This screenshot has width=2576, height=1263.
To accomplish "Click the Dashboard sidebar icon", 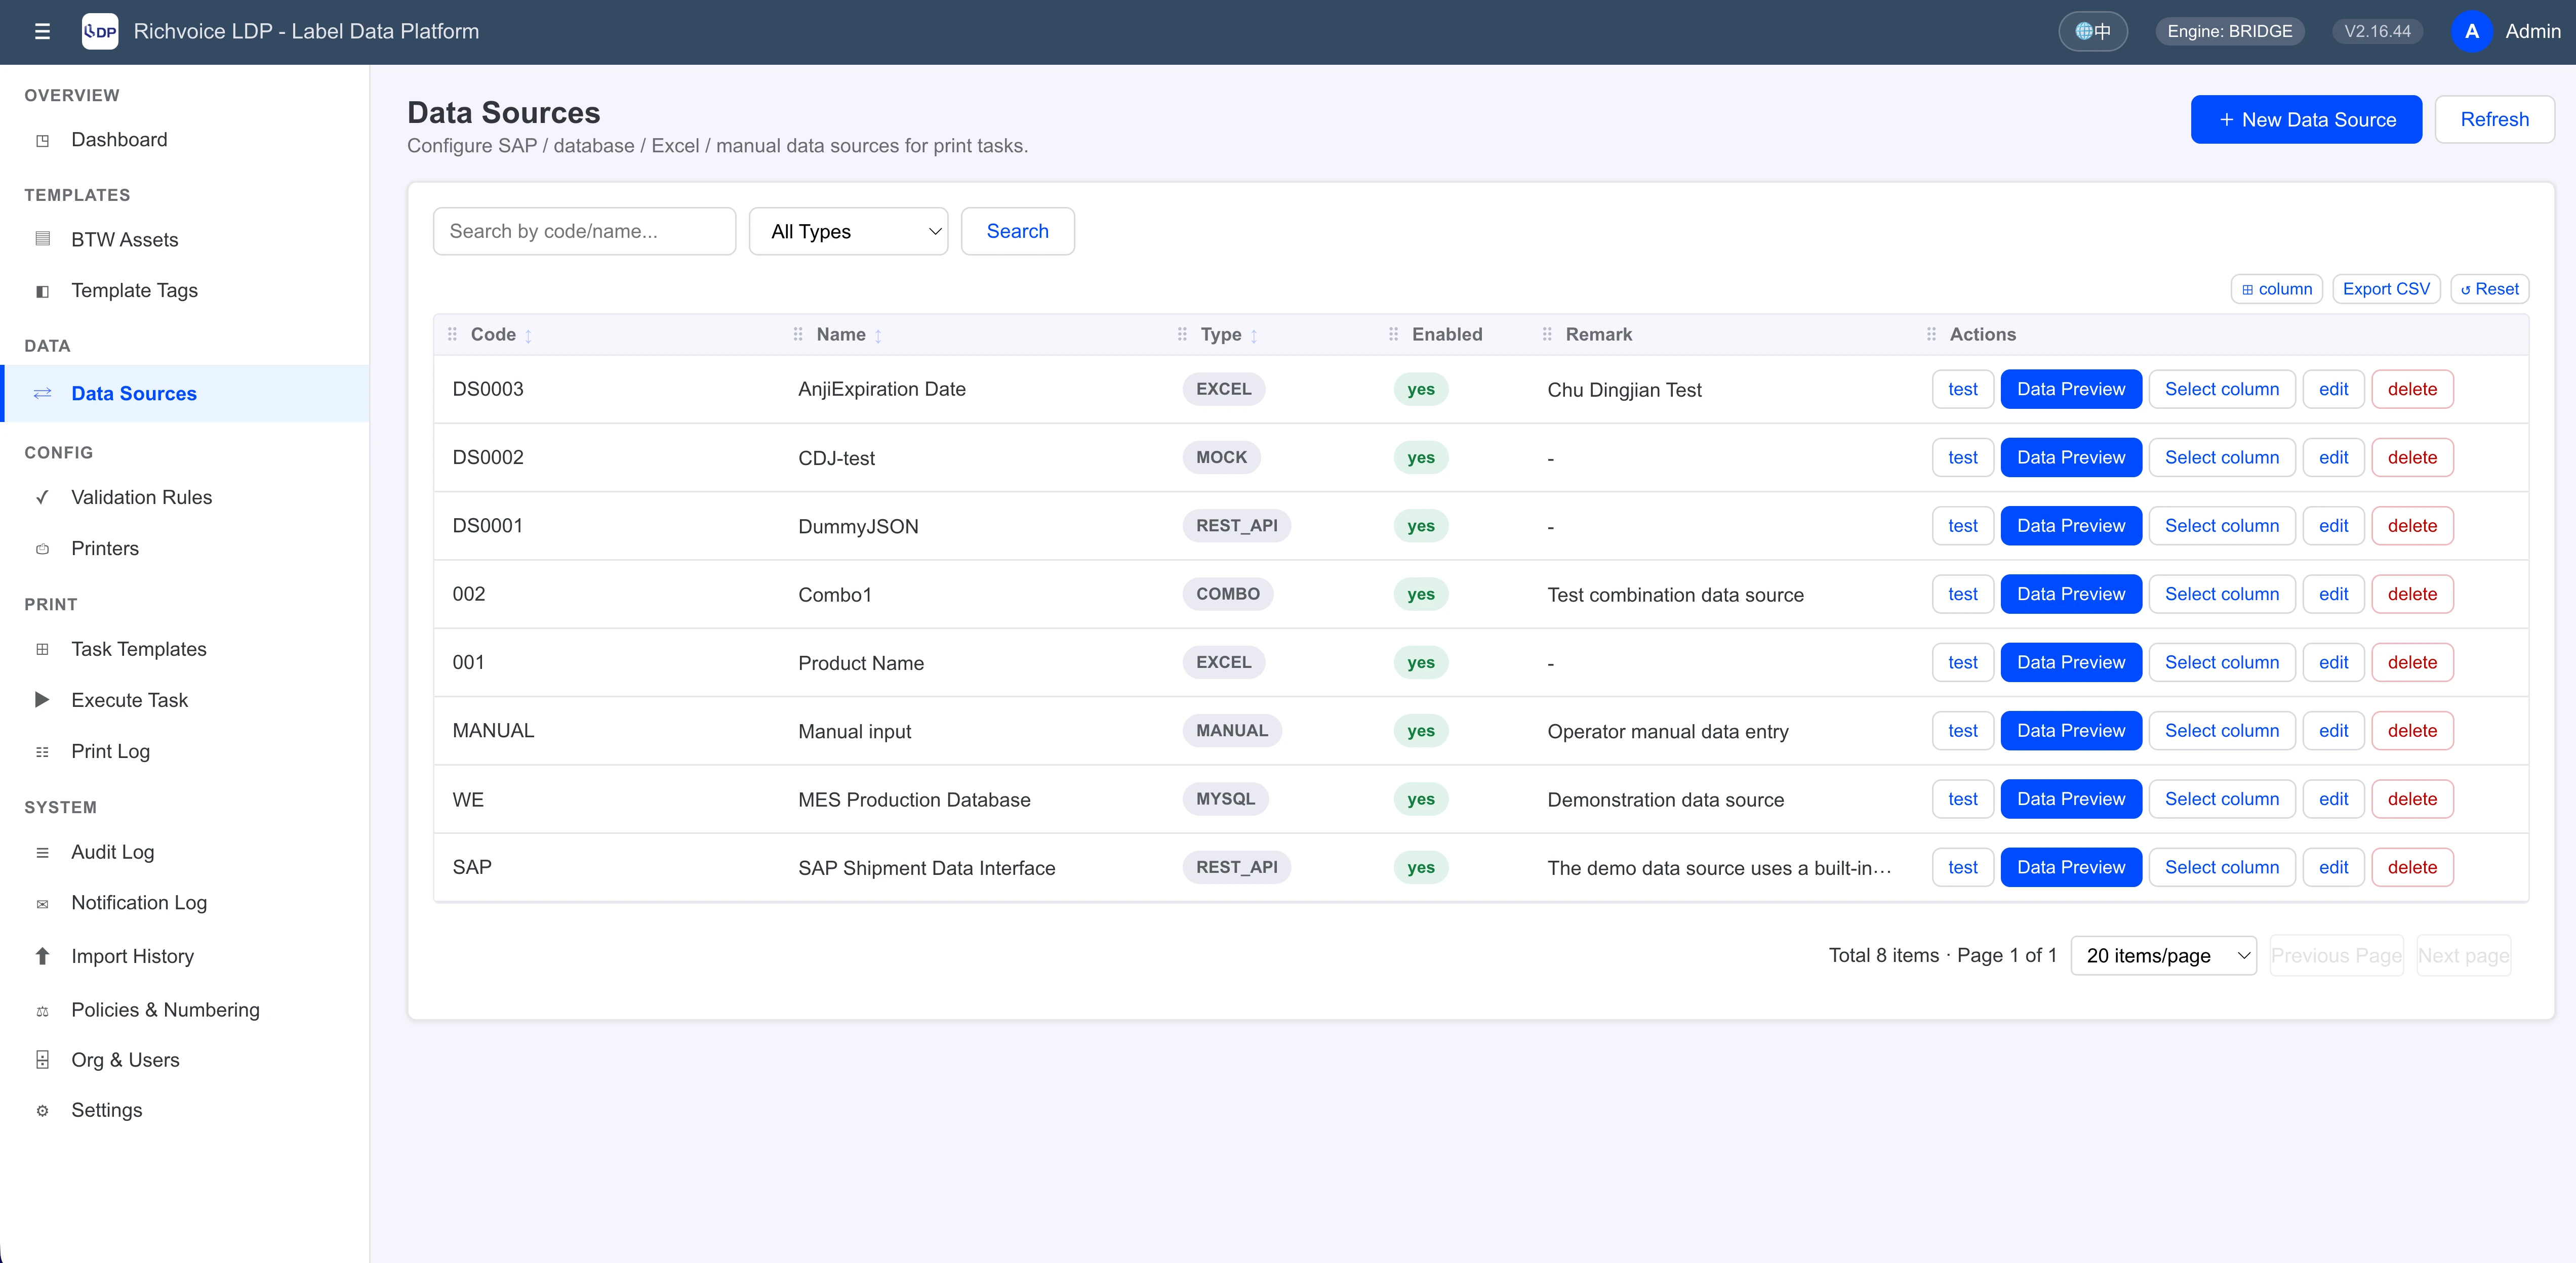I will pos(42,140).
